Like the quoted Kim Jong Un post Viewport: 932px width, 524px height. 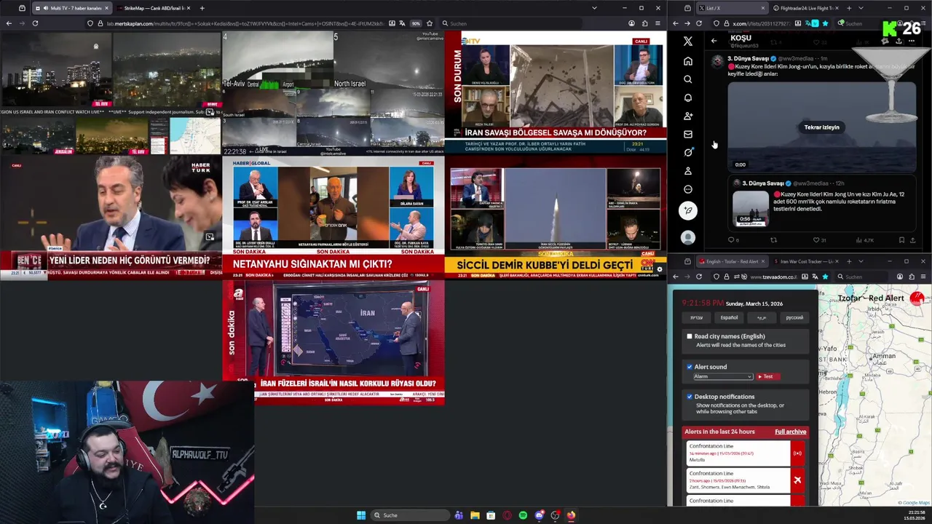[x=817, y=240]
